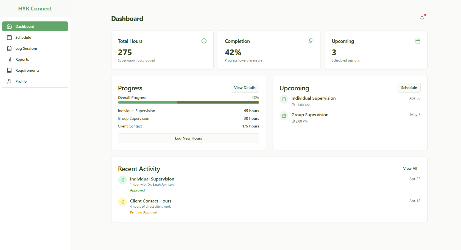Open View All recent activity
461x250 pixels.
[x=410, y=168]
